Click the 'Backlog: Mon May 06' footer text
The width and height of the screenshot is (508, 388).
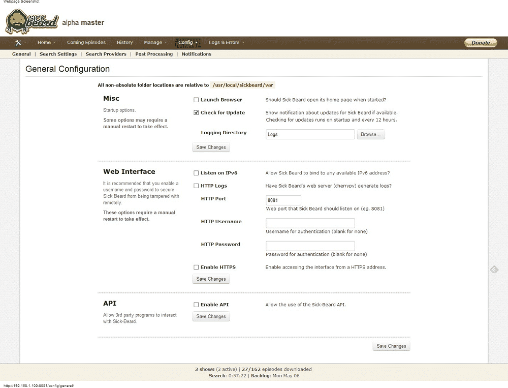[x=275, y=376]
